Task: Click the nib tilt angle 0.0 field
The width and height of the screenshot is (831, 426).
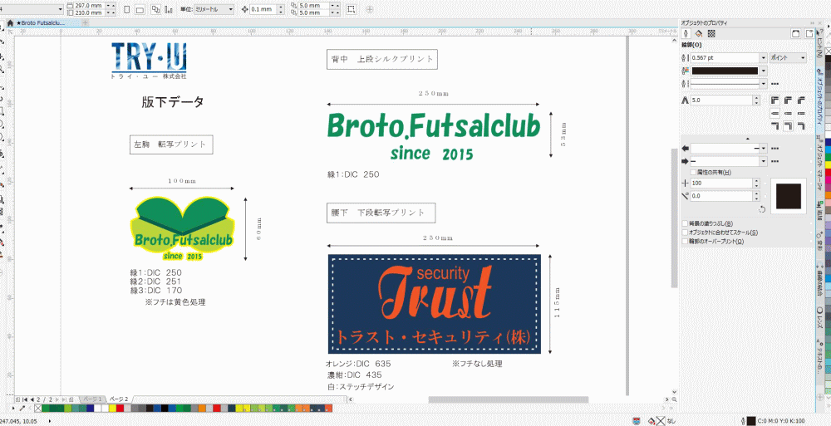Action: [x=722, y=195]
